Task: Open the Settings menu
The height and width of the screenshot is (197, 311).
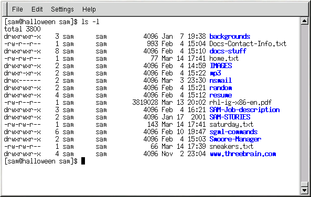Action: click(62, 9)
